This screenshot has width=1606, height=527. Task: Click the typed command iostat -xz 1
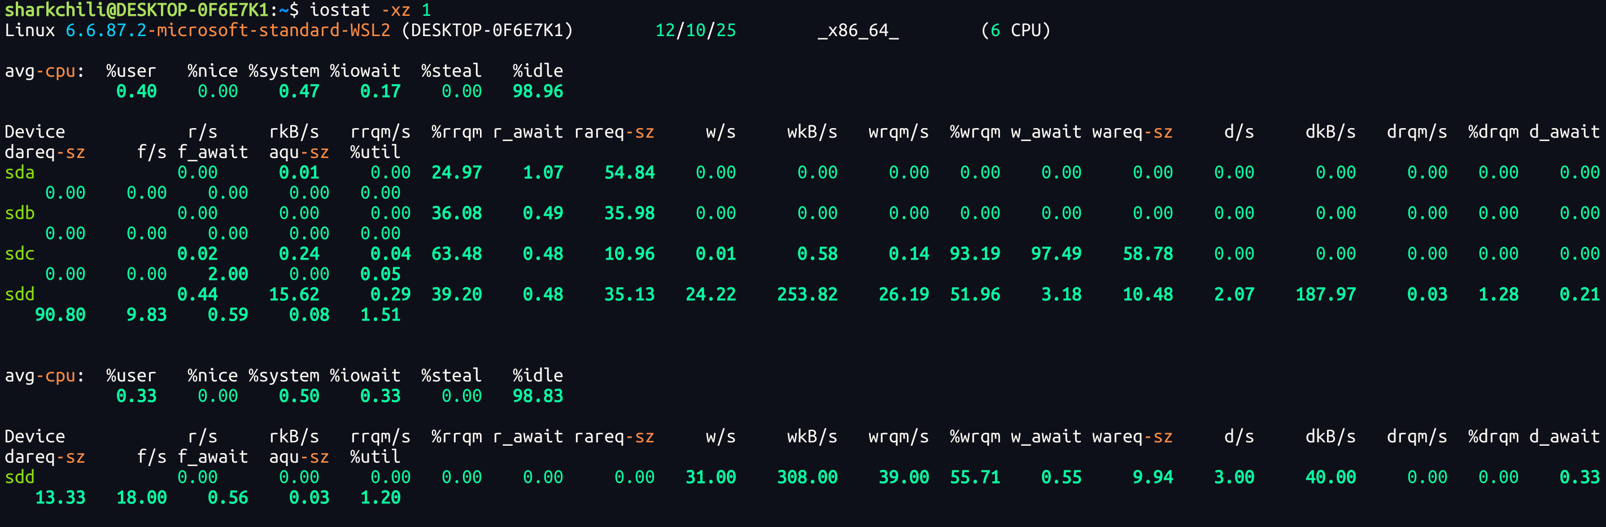pyautogui.click(x=370, y=10)
